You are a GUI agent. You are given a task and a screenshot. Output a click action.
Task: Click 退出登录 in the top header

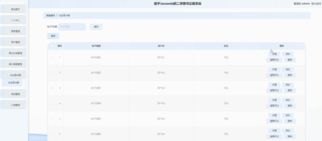pos(316,4)
